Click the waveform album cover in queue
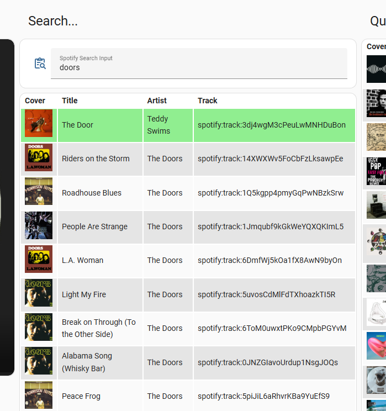Viewport: 386px width, 411px height. pyautogui.click(x=376, y=69)
